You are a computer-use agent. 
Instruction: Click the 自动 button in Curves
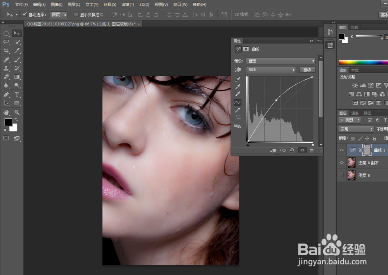(307, 70)
